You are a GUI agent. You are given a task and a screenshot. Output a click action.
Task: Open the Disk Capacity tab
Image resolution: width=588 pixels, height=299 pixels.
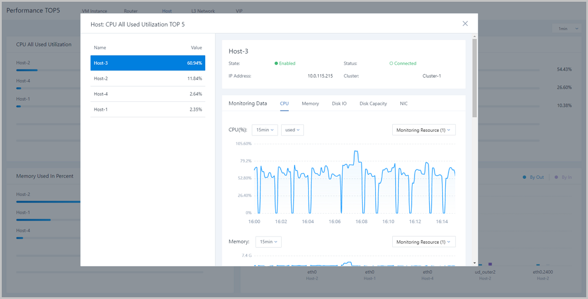(x=373, y=104)
